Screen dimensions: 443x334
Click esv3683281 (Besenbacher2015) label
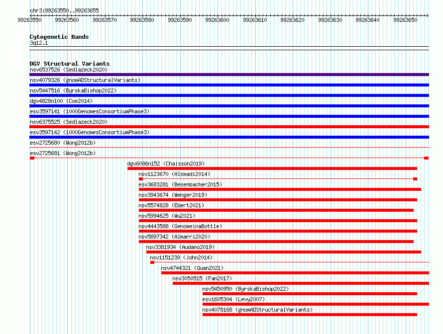pyautogui.click(x=180, y=184)
